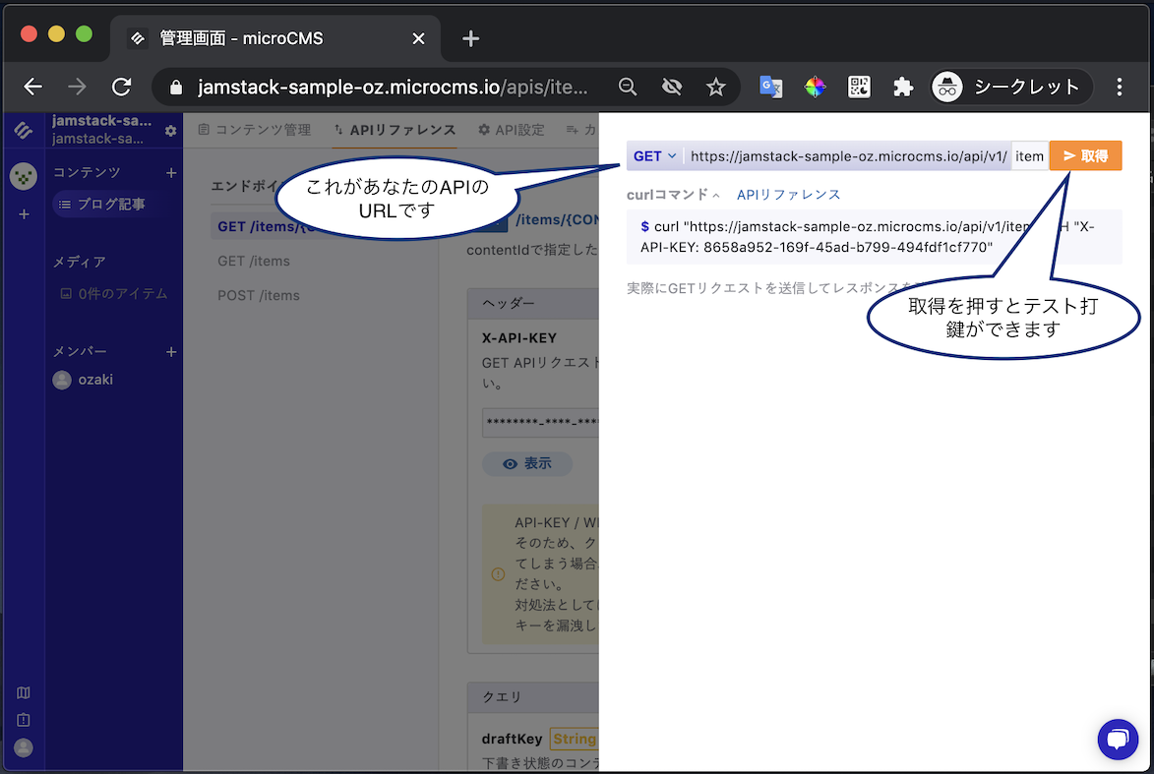Open the user account icon at sidebar bottom

[24, 747]
